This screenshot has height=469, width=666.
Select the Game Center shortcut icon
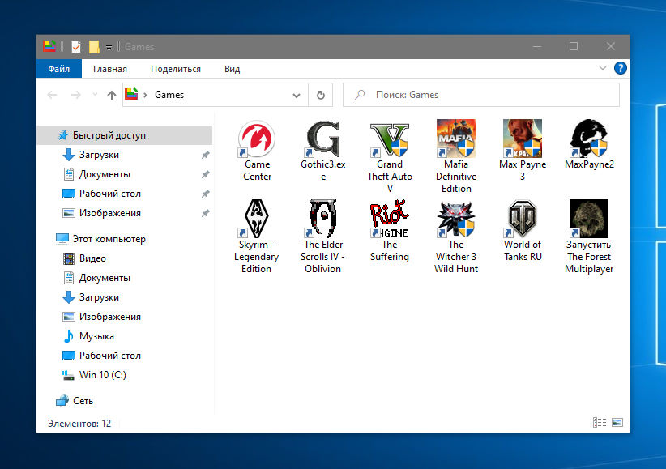(x=257, y=139)
